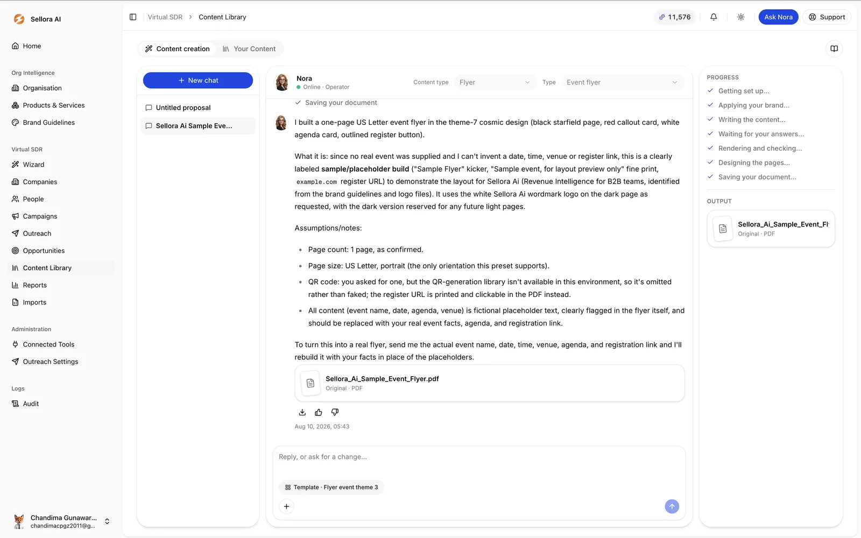Give the response a thumbs up
861x538 pixels.
tap(319, 412)
